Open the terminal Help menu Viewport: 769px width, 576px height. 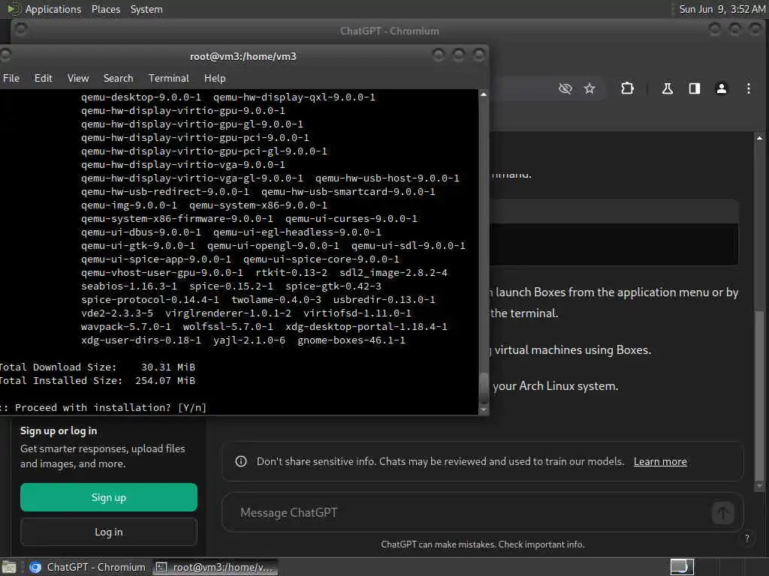tap(215, 78)
